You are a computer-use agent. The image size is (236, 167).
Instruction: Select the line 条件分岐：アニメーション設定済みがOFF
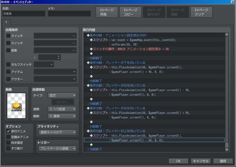pyautogui.click(x=154, y=35)
